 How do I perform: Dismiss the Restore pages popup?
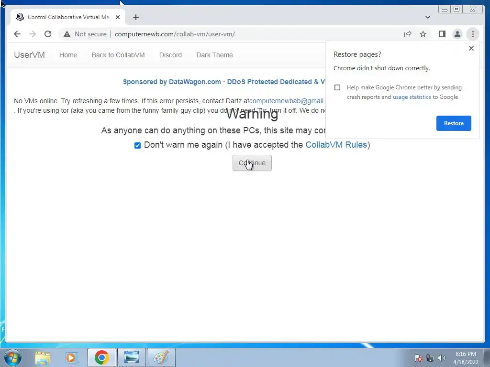pos(471,48)
